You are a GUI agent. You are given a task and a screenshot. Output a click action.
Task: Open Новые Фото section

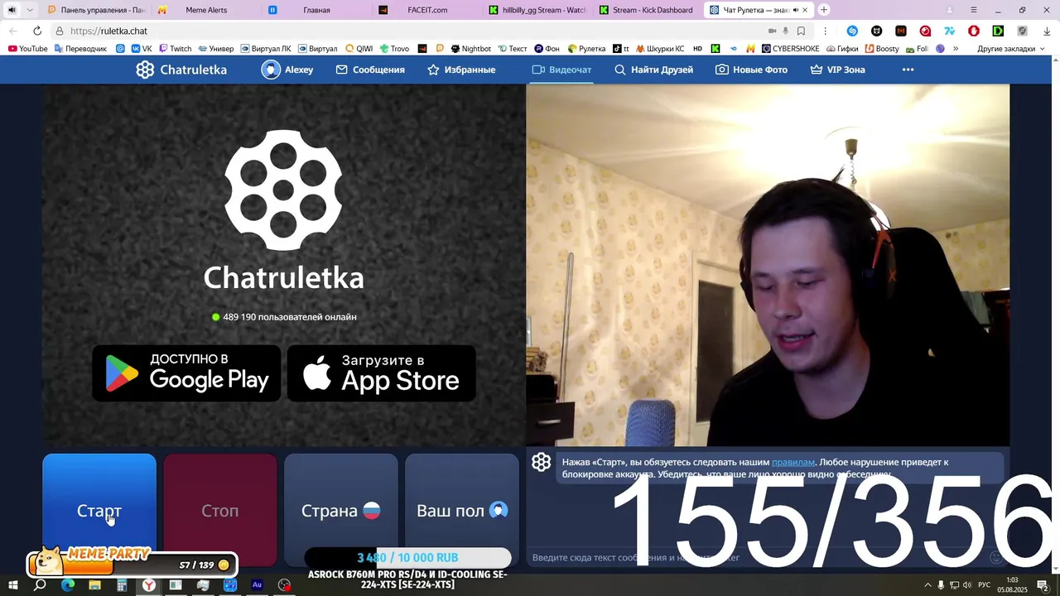point(751,70)
